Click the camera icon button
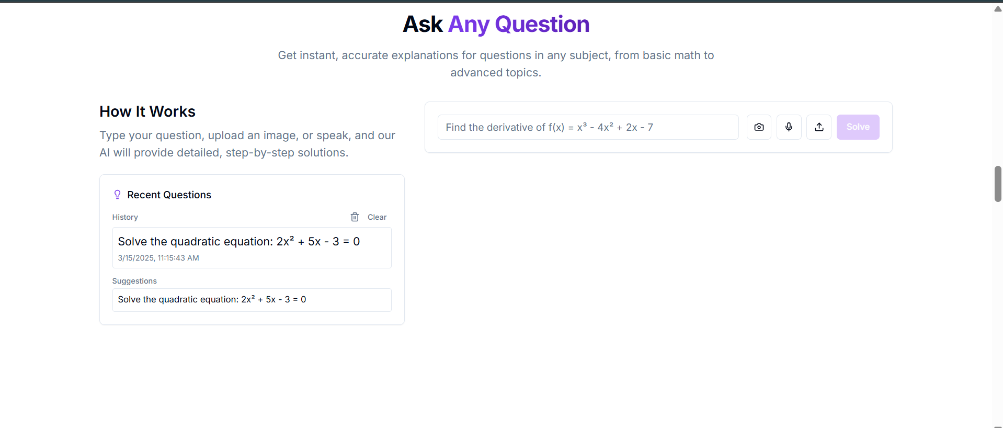This screenshot has height=428, width=1003. [x=759, y=127]
